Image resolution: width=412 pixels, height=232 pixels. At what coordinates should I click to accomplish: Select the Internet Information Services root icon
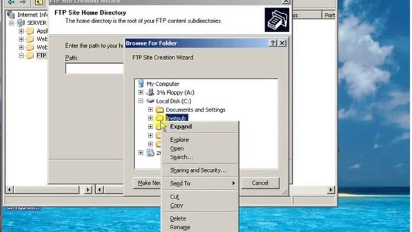click(11, 14)
